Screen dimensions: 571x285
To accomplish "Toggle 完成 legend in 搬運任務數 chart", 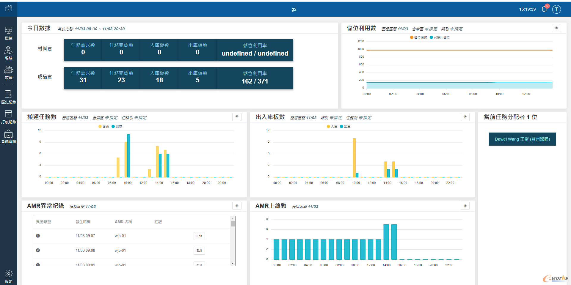I will (117, 127).
